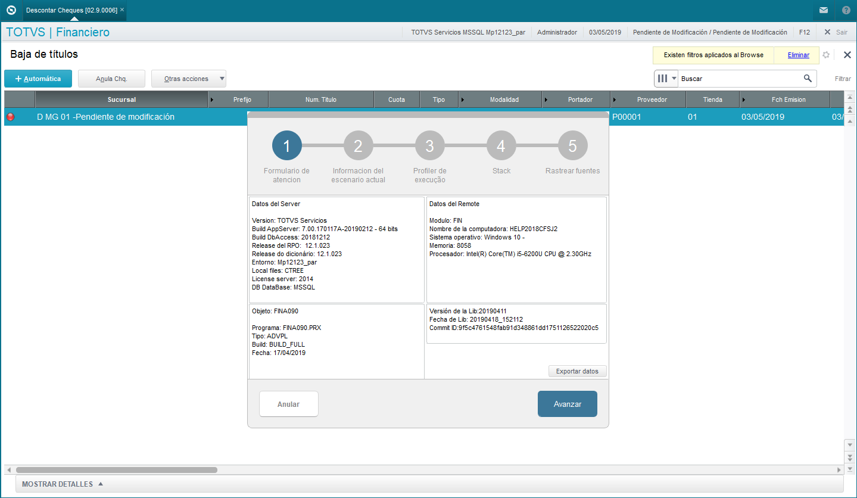Click the horizontal scrollbar left arrow
Viewport: 857px width, 498px height.
click(9, 470)
